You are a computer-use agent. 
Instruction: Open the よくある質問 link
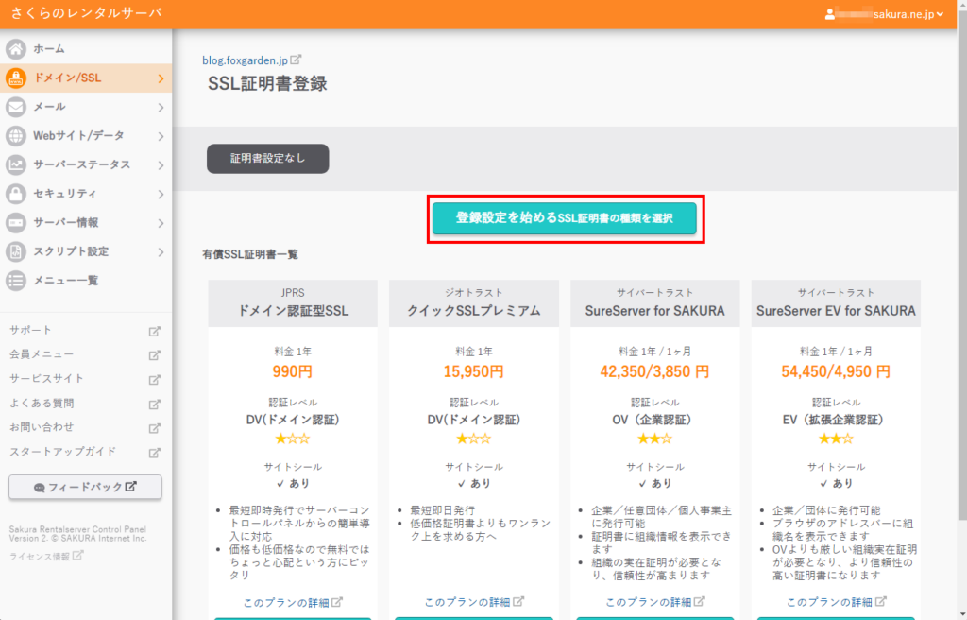pyautogui.click(x=42, y=404)
